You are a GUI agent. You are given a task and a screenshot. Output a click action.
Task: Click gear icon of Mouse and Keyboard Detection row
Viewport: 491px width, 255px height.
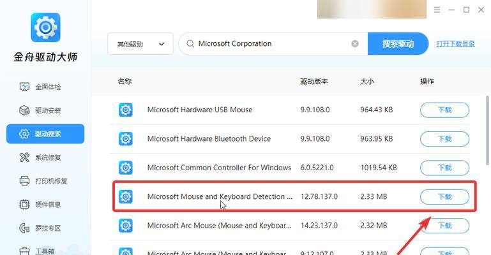coord(126,196)
